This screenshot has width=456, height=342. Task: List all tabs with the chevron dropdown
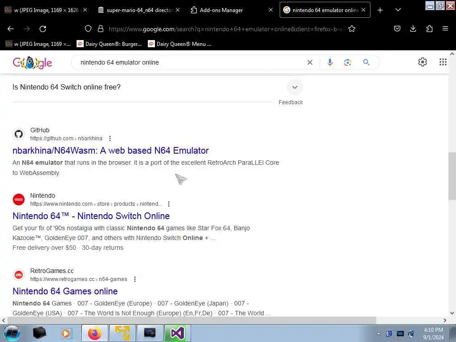[398, 10]
